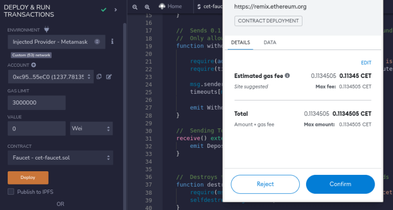Click the estimated gas fee info icon
393x210 pixels.
coord(287,76)
